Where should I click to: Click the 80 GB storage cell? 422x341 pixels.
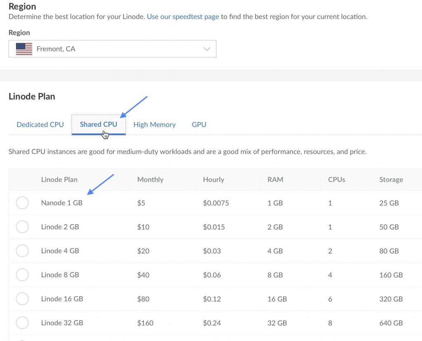coord(389,251)
